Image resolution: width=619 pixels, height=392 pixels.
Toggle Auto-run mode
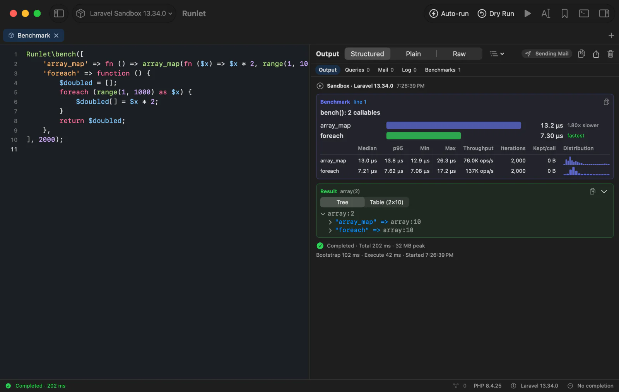pos(449,14)
